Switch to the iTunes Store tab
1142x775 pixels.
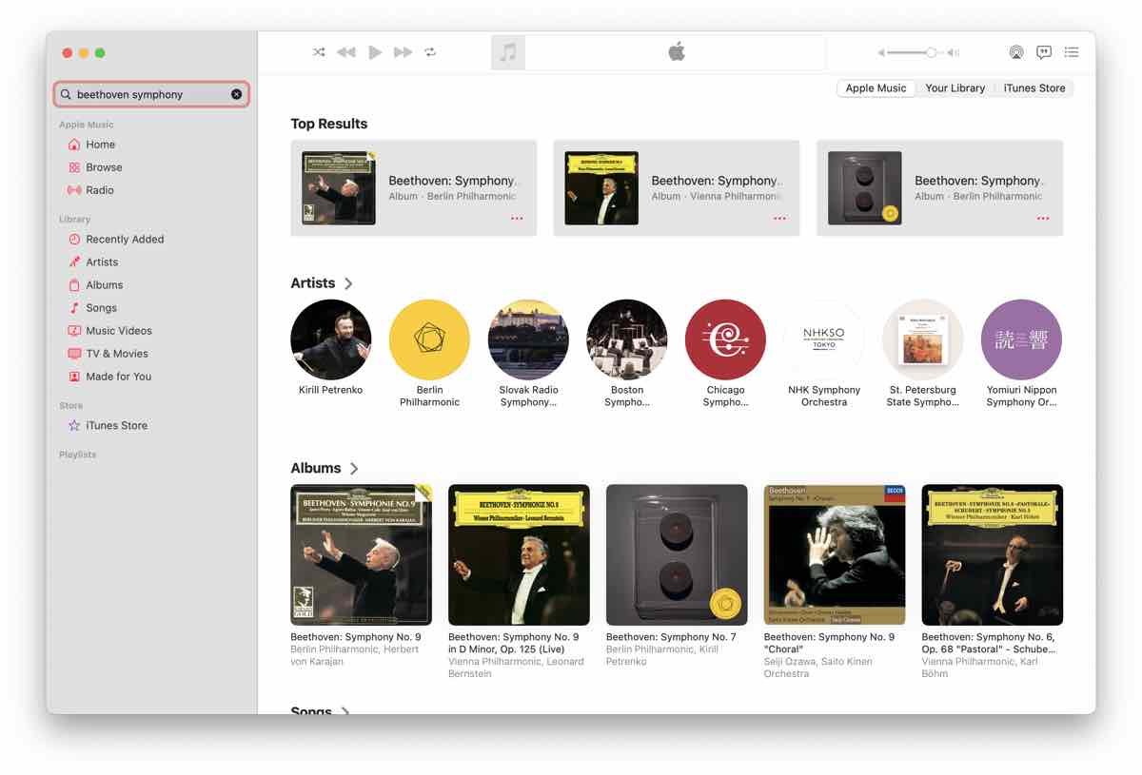(x=1034, y=88)
